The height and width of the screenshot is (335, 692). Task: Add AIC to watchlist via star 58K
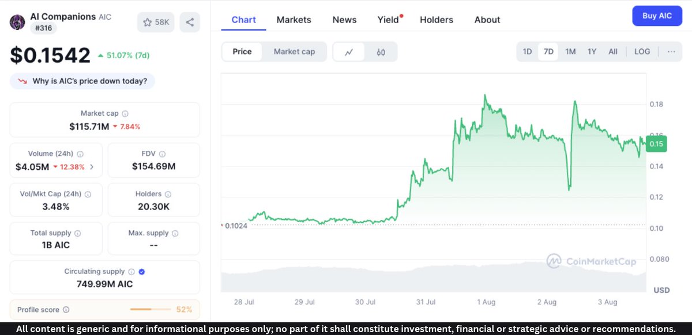[x=156, y=22]
